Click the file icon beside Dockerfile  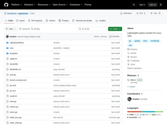[x=7, y=64]
